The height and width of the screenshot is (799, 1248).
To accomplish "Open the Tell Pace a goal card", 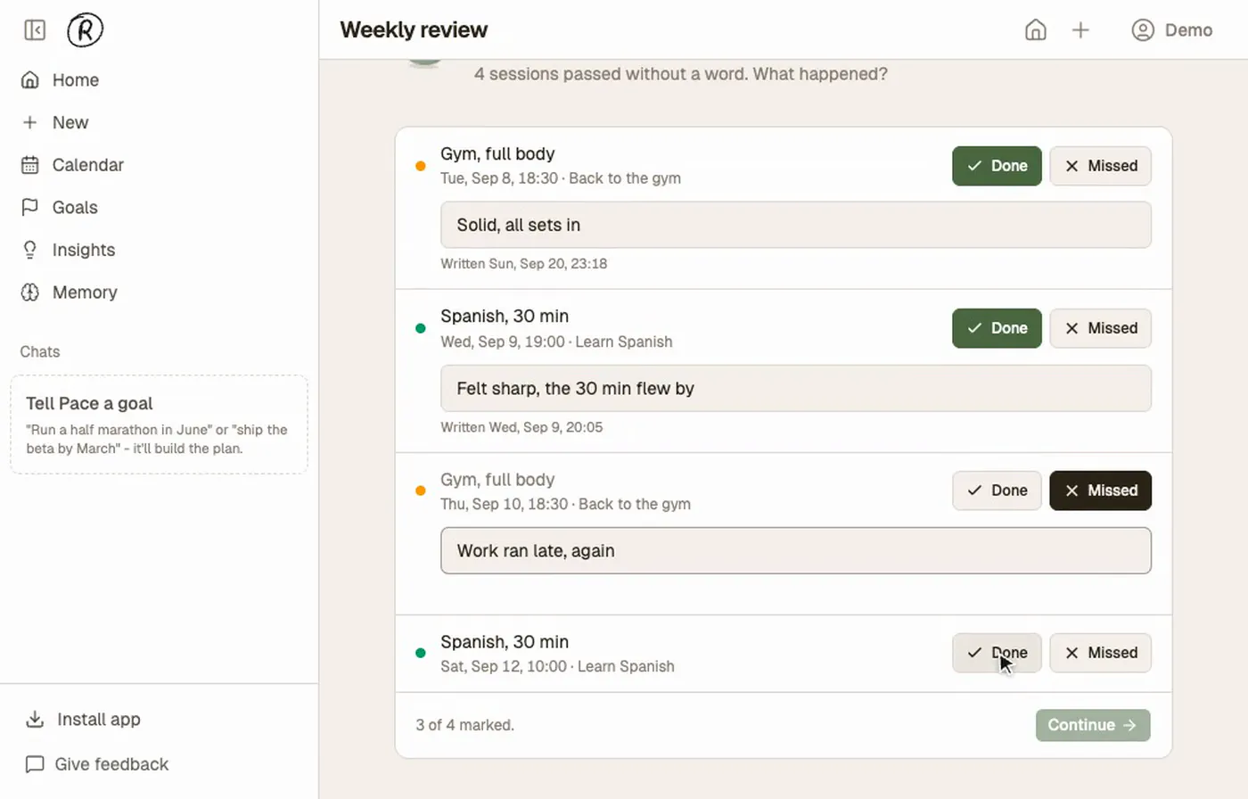I will (x=159, y=424).
